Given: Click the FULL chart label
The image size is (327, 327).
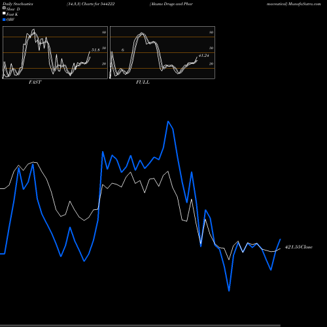Looking at the screenshot, I should click(x=143, y=82).
